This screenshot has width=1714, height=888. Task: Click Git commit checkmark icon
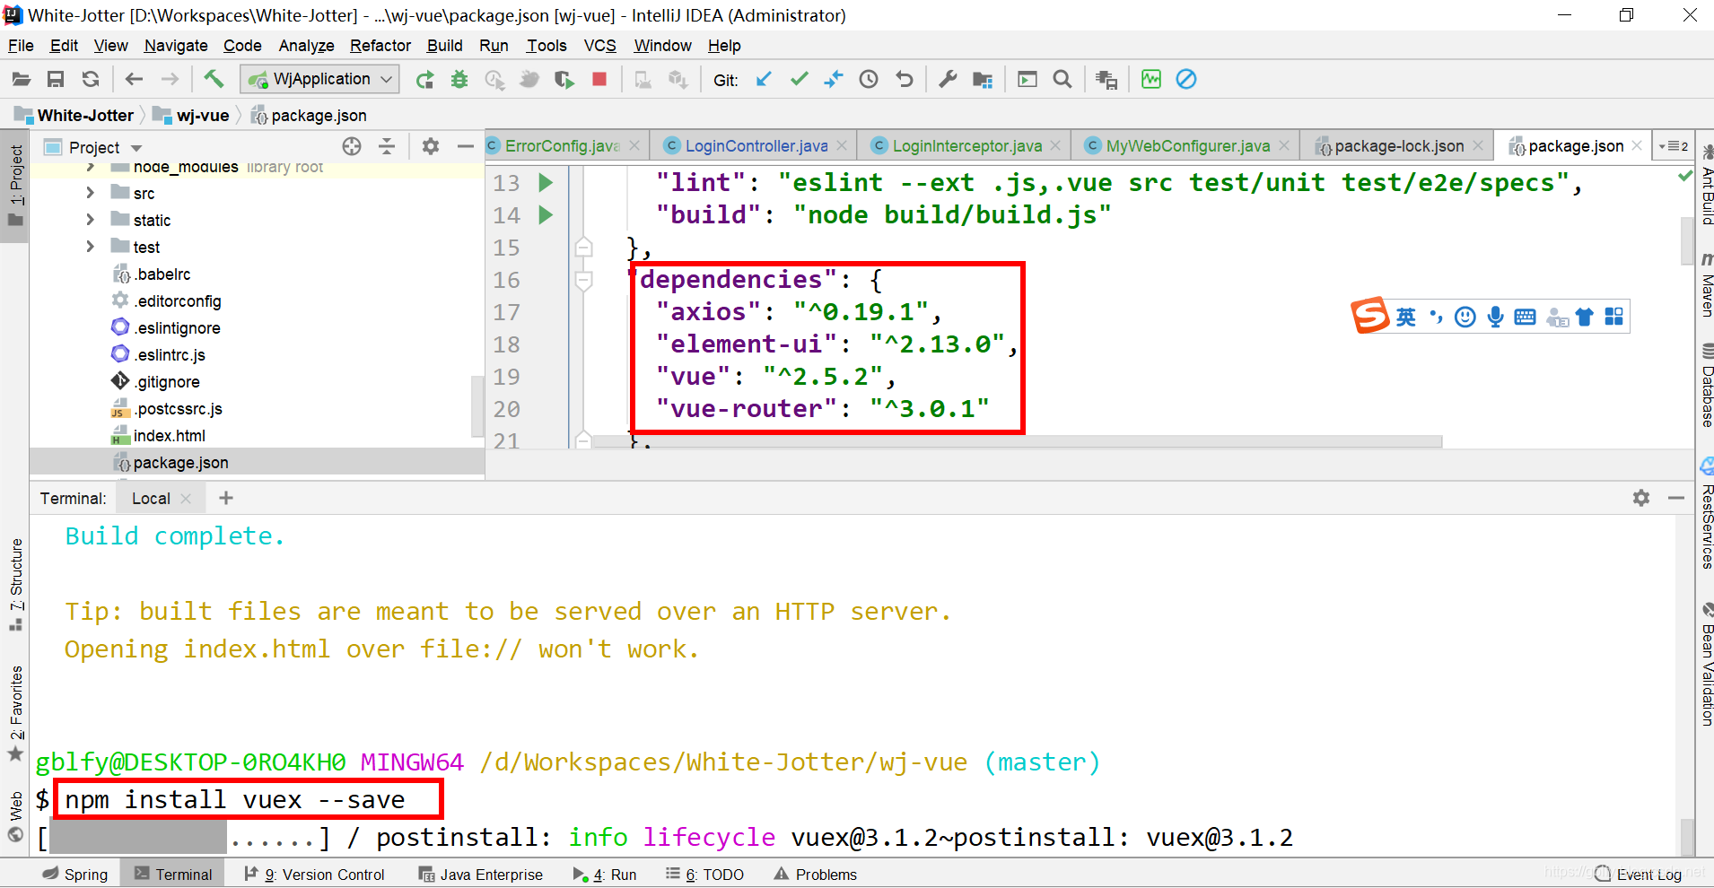coord(799,80)
